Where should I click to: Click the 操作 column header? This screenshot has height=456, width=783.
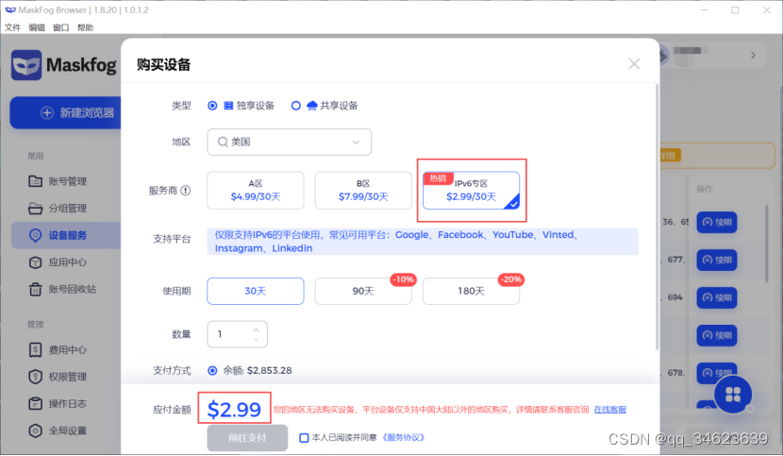point(705,189)
